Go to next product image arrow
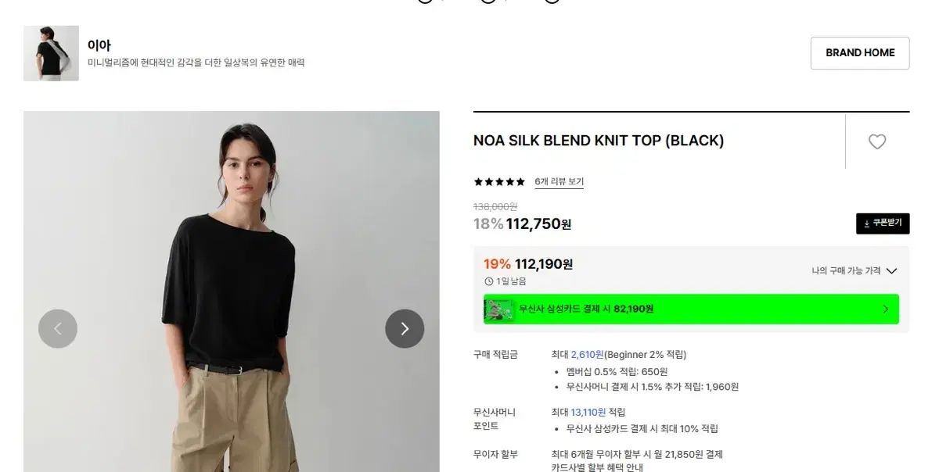The height and width of the screenshot is (472, 939). pyautogui.click(x=405, y=329)
